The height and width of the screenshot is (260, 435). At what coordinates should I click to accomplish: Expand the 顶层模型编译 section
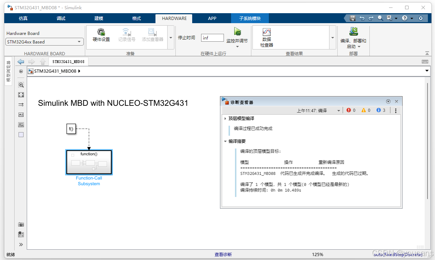tap(225, 119)
